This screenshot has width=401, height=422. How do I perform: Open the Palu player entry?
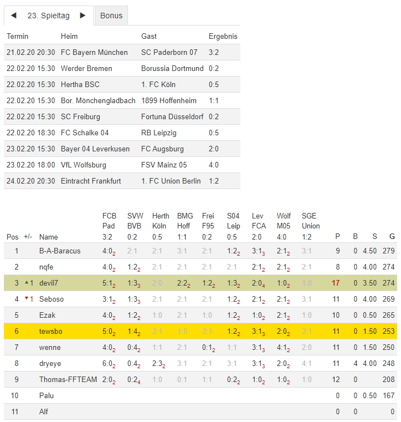tap(47, 395)
